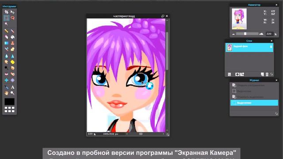The height and width of the screenshot is (159, 283).
Task: Click large mountains zoom-in icon in Navigator
Action: [261, 34]
